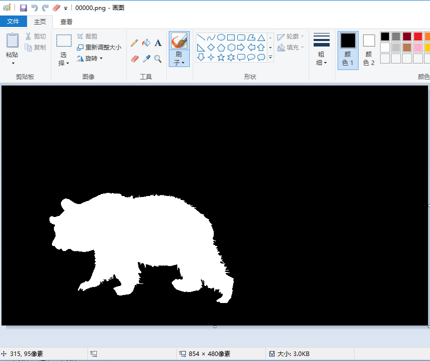The image size is (430, 361).
Task: Click the 复制 button
Action: (35, 47)
